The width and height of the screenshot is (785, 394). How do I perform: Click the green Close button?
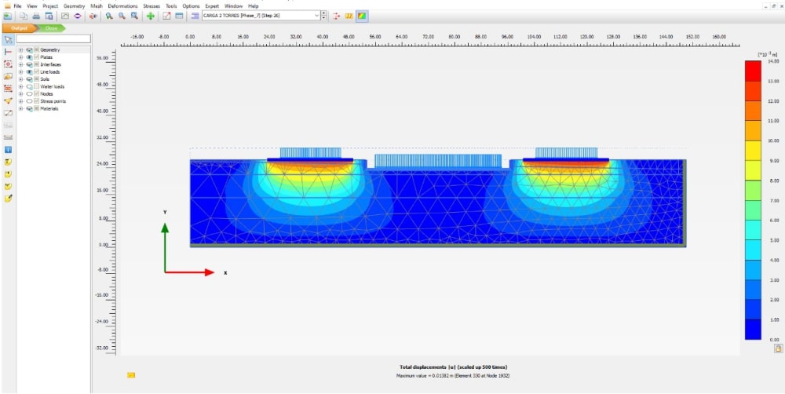coord(51,27)
